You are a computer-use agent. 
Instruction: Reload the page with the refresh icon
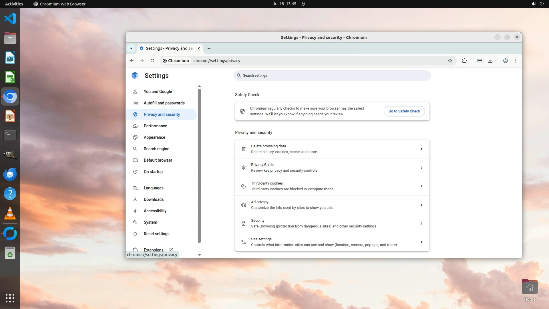[152, 61]
